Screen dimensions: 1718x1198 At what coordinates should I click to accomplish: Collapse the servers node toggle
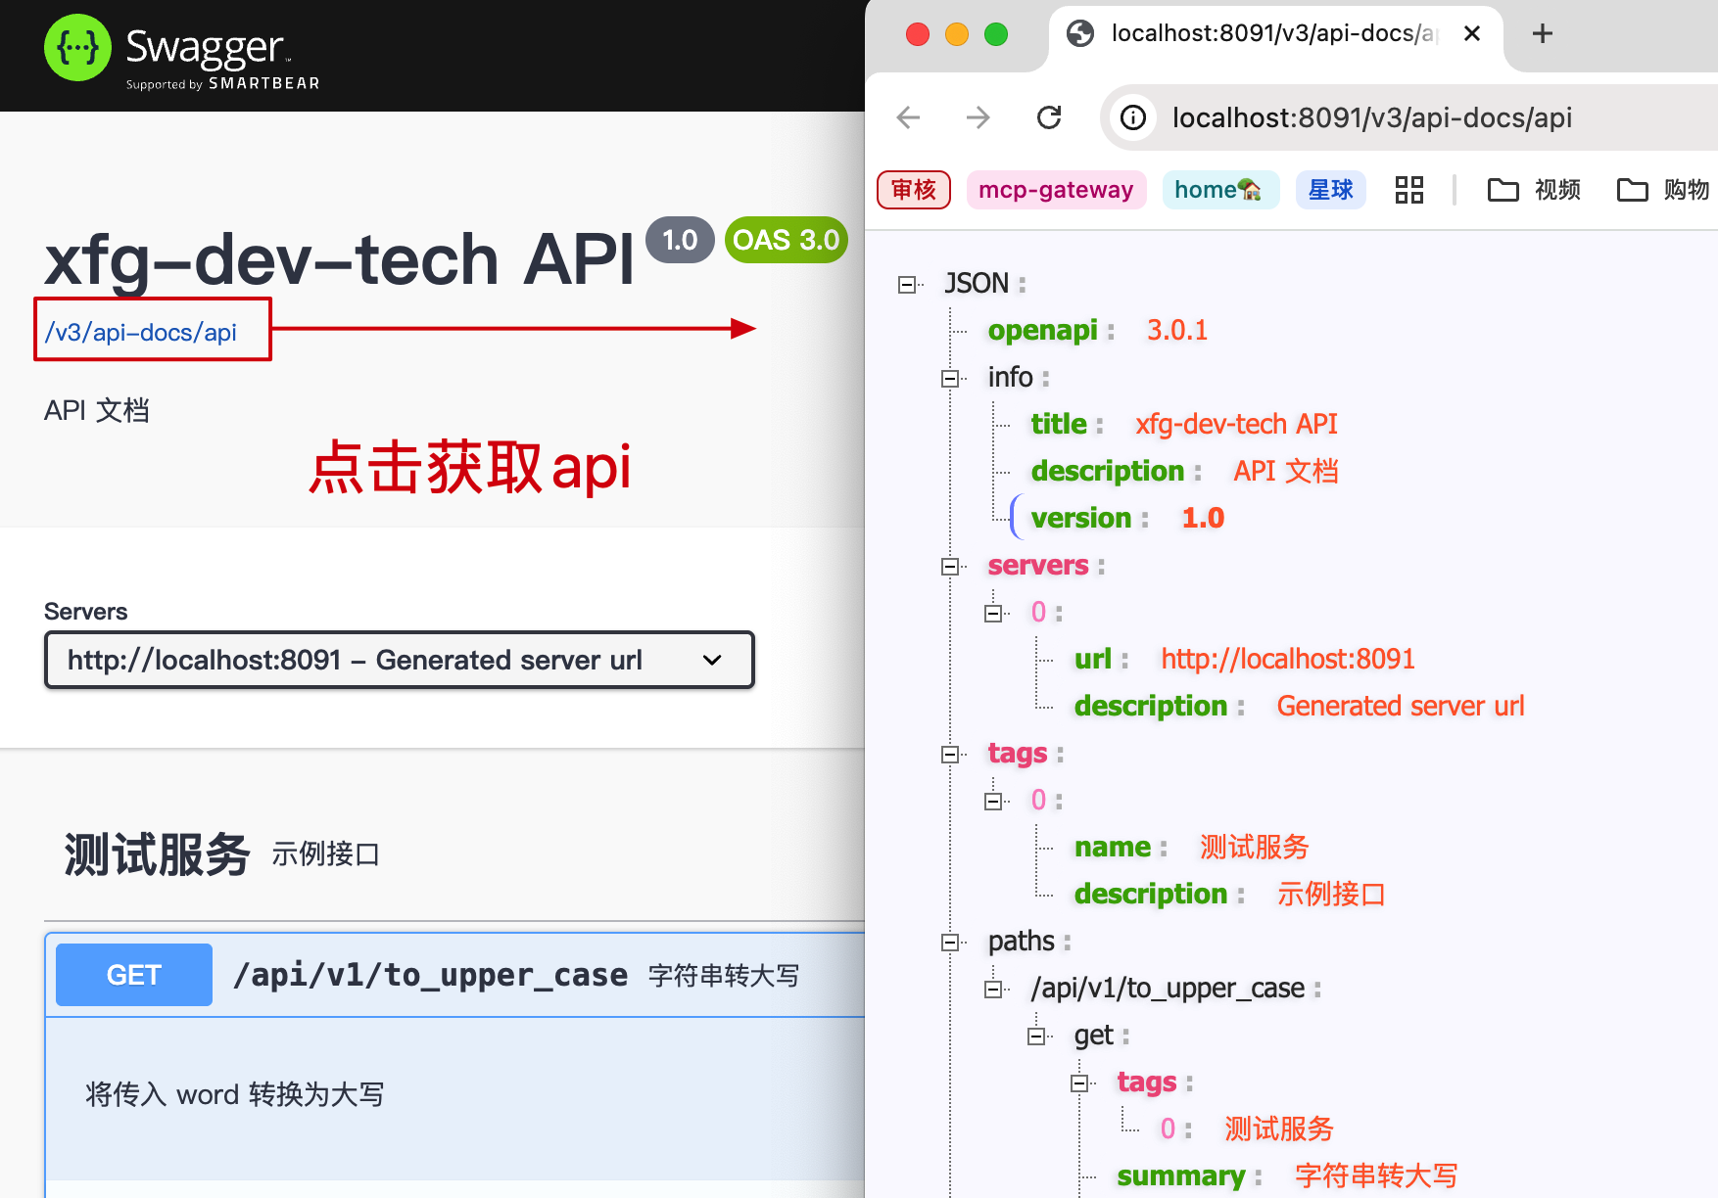click(949, 567)
